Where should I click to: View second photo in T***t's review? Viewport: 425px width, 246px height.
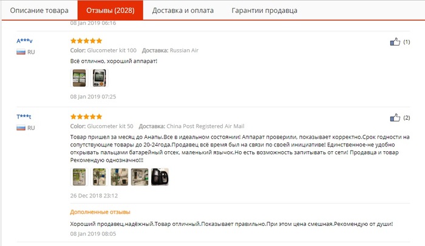pos(99,177)
